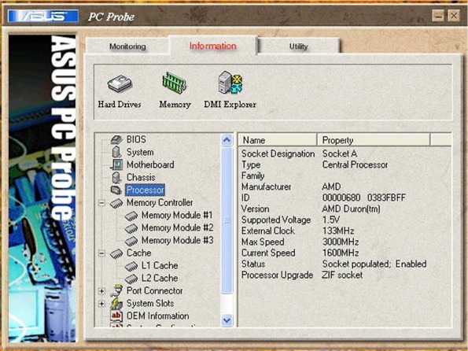Select the Processor tree entry
The width and height of the screenshot is (468, 351).
(x=145, y=190)
